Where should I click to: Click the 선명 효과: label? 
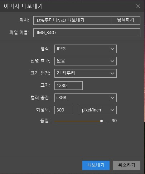click(x=40, y=61)
